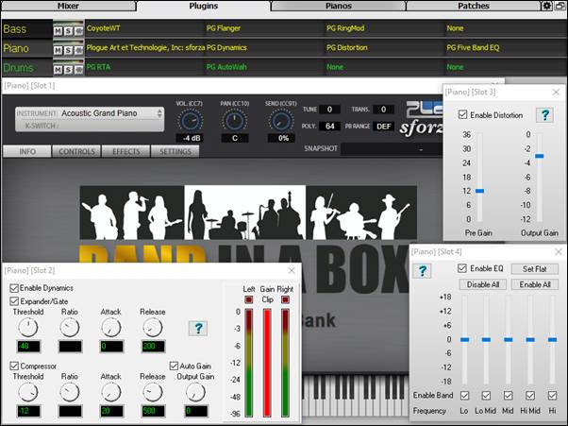Mute the Piano track
568x426 pixels.
[58, 50]
